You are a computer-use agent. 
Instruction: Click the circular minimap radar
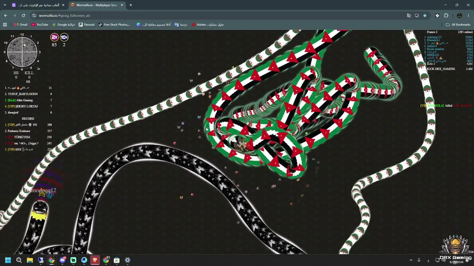[x=22, y=52]
